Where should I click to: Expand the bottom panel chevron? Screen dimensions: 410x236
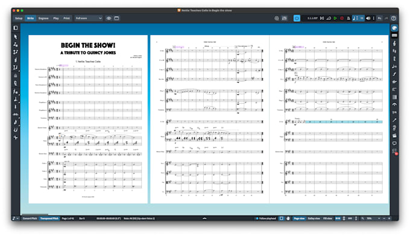tap(204, 218)
